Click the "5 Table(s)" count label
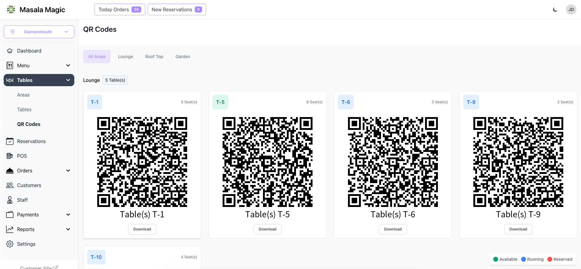This screenshot has width=581, height=269. 115,80
